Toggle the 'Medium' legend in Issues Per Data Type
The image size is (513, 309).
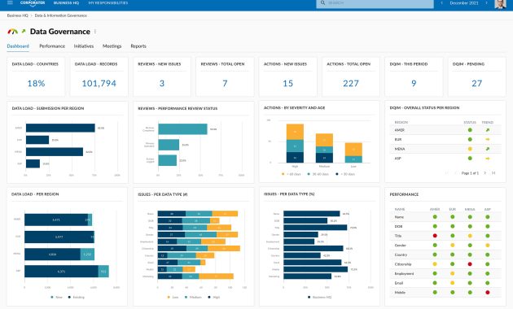[x=193, y=298]
